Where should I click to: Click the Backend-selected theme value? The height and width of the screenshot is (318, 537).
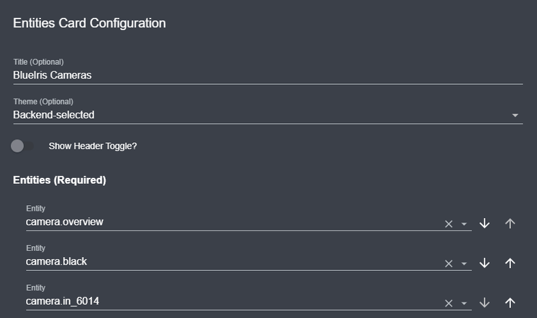click(54, 115)
